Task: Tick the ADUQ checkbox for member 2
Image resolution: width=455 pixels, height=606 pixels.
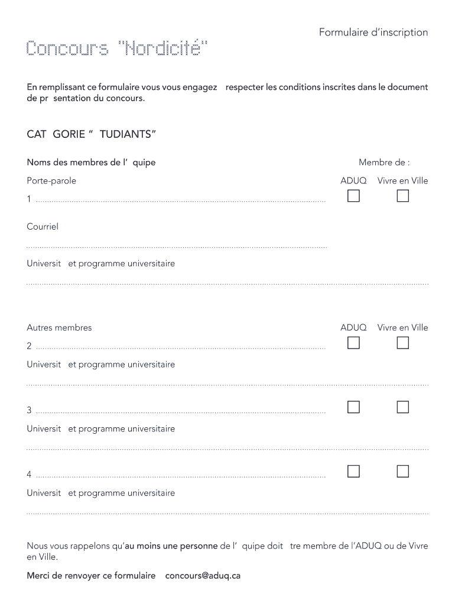Action: tap(353, 343)
